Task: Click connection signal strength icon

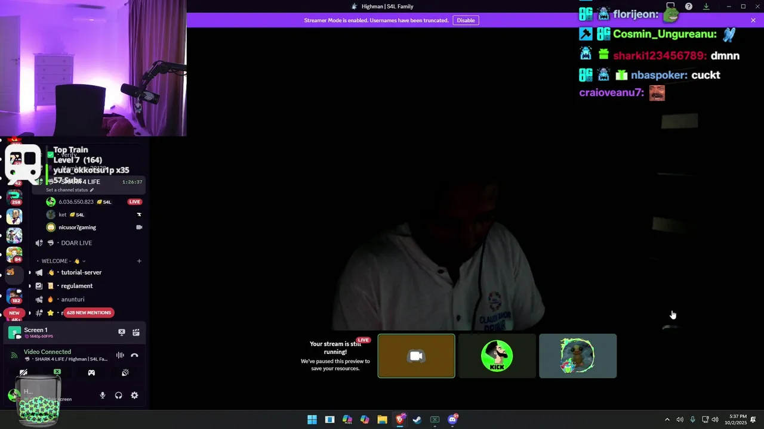Action: click(x=14, y=355)
